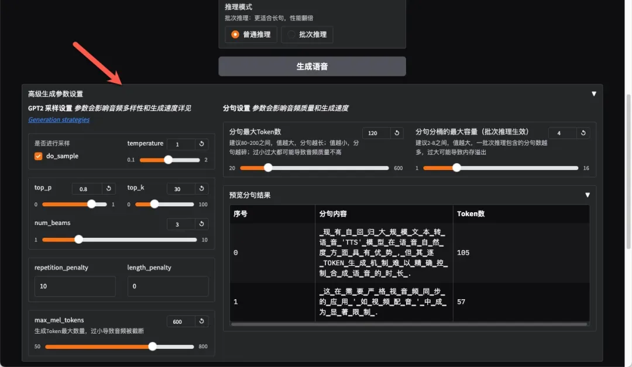Toggle the do_sample checkbox

pyautogui.click(x=39, y=157)
